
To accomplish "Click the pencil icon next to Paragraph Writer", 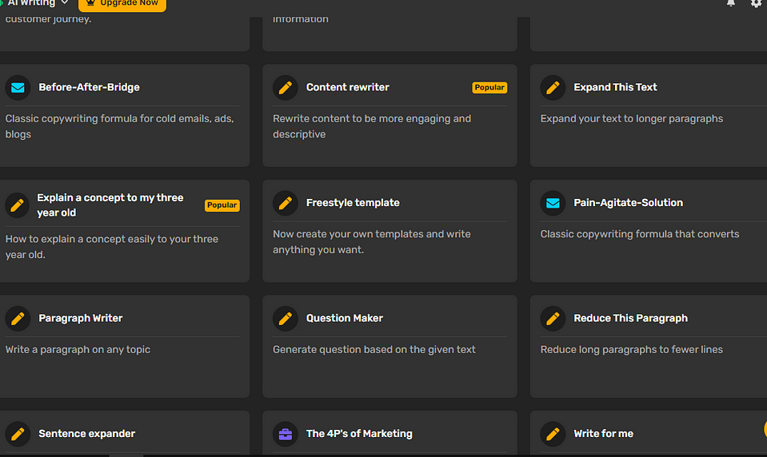I will [18, 318].
